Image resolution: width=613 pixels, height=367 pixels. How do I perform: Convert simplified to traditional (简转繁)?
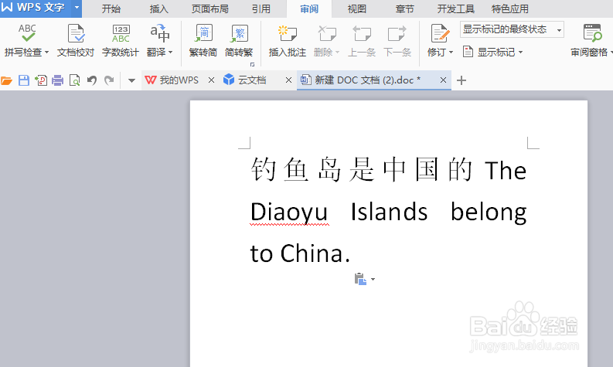239,41
